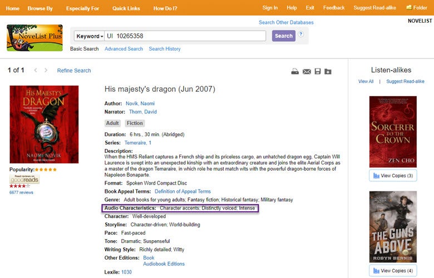
Task: Click the email envelope icon
Action: coord(307,71)
